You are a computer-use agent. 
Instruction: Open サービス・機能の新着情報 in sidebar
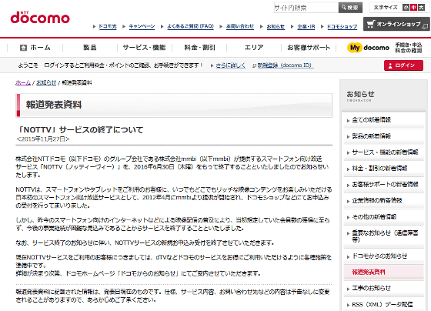coord(383,152)
